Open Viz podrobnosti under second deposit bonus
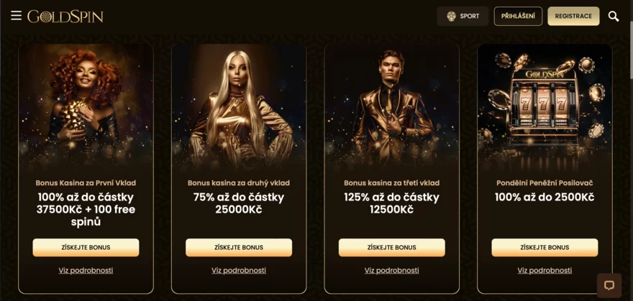This screenshot has height=301, width=633. click(x=239, y=270)
